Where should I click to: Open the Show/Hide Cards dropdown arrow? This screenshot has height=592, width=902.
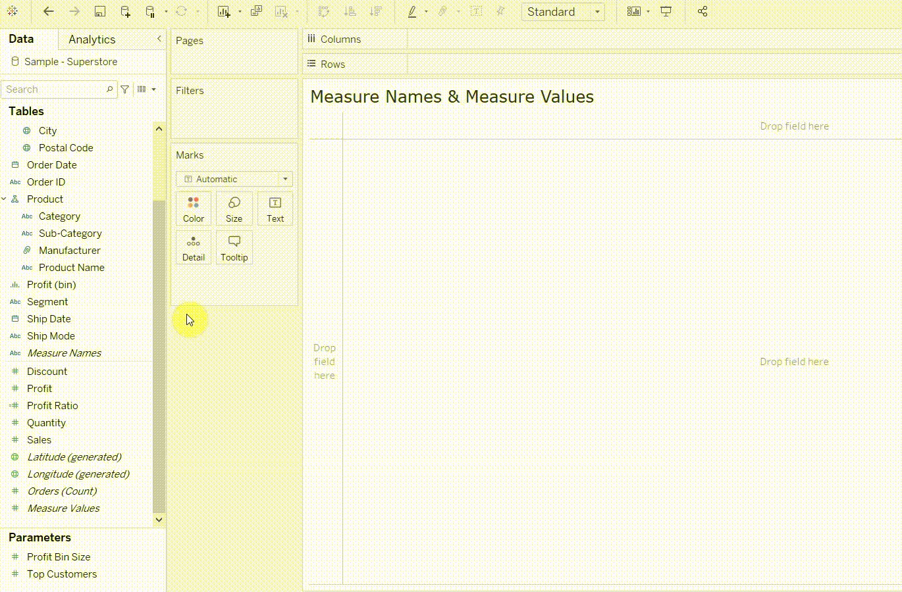coord(648,12)
